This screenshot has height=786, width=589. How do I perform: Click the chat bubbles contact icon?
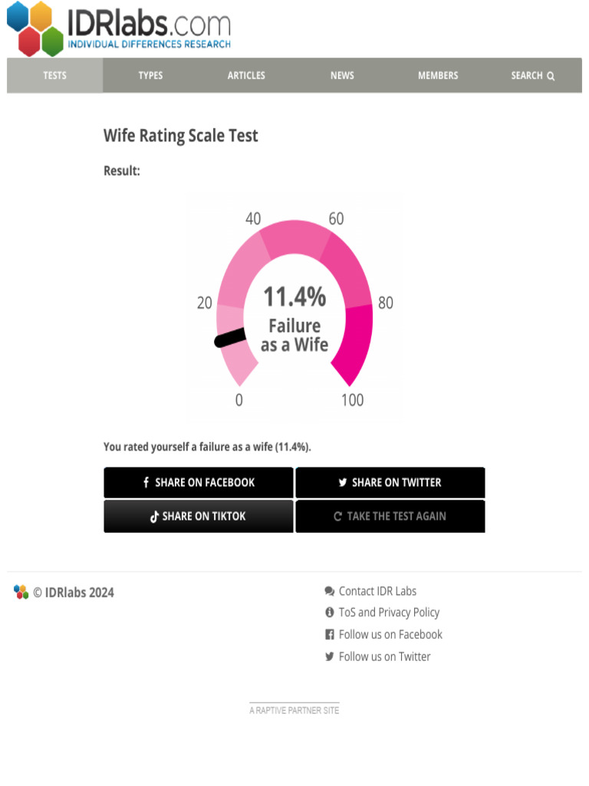[x=330, y=591]
